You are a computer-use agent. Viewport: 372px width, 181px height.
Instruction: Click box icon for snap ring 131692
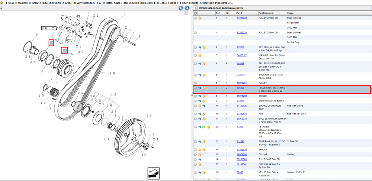coord(204,142)
